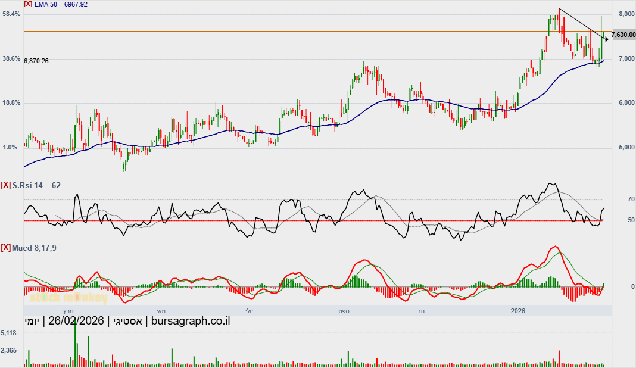Click the Macd 8,17,9 label

[x=34, y=248]
